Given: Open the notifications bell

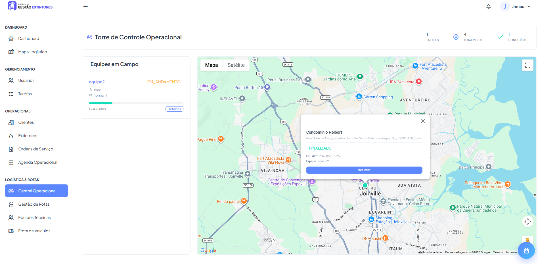Looking at the screenshot, I should [x=488, y=7].
